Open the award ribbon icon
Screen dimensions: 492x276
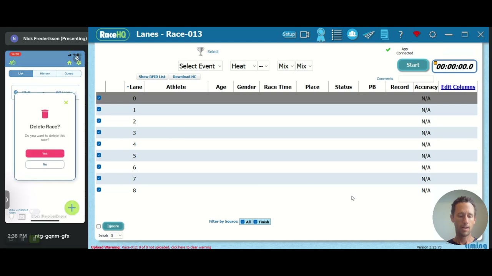click(321, 34)
